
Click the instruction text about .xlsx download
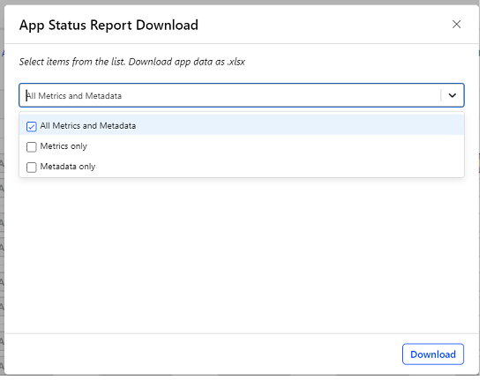click(133, 63)
